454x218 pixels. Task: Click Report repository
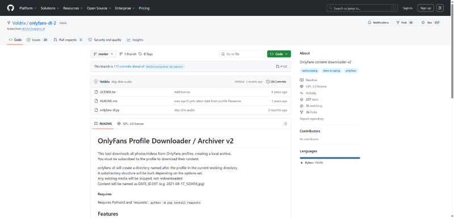tap(312, 119)
